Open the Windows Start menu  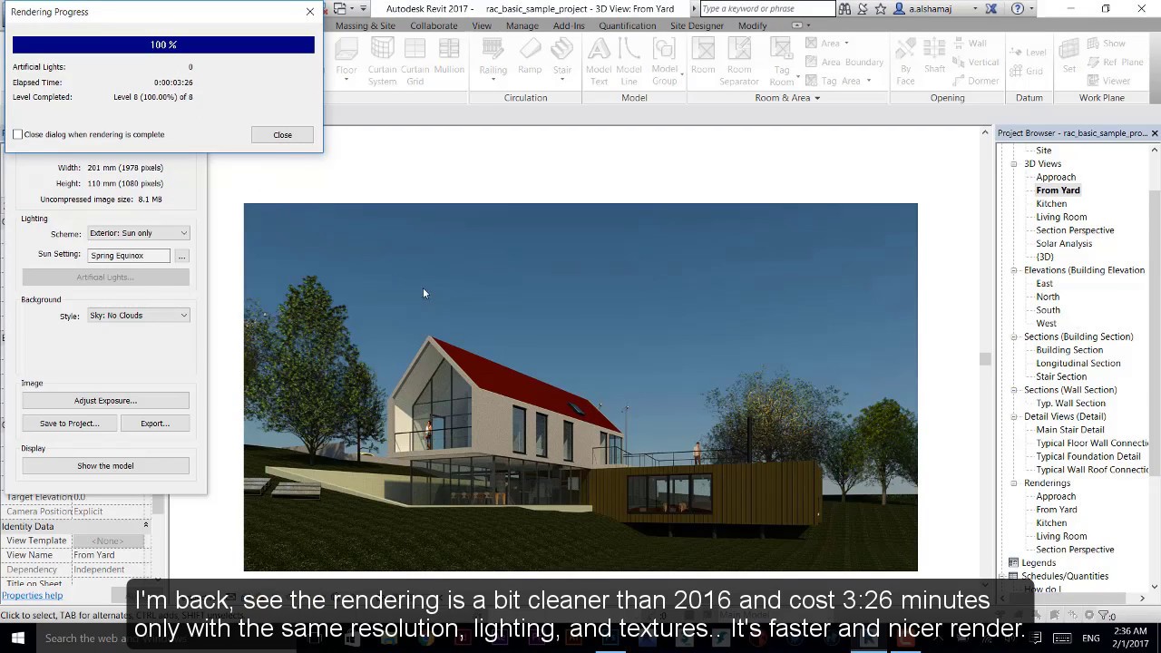17,638
